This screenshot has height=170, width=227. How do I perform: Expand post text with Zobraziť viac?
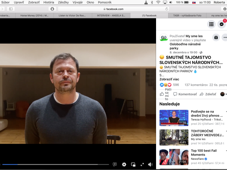tap(169, 79)
